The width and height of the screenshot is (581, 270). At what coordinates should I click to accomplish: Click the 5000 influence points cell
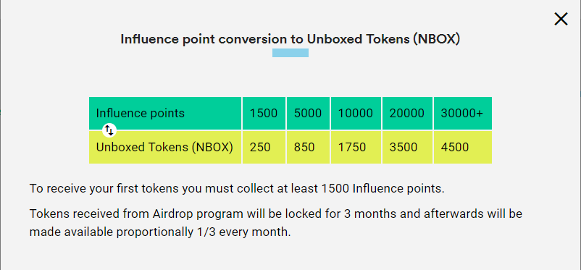(x=308, y=113)
